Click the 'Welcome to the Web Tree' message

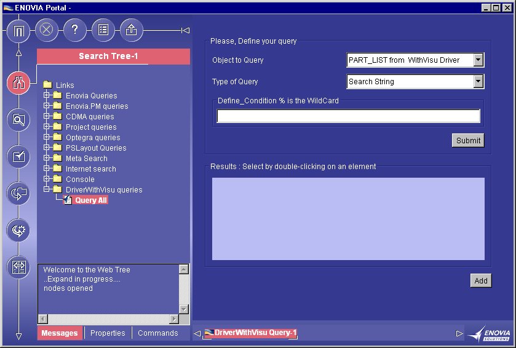(x=87, y=270)
